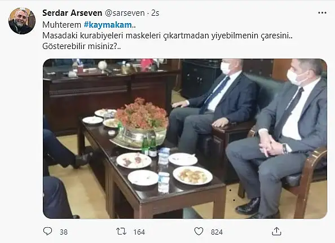335x243 pixels.
Task: Click the tweet line starting with Masadaki kurabiyeleri
Action: 167,36
